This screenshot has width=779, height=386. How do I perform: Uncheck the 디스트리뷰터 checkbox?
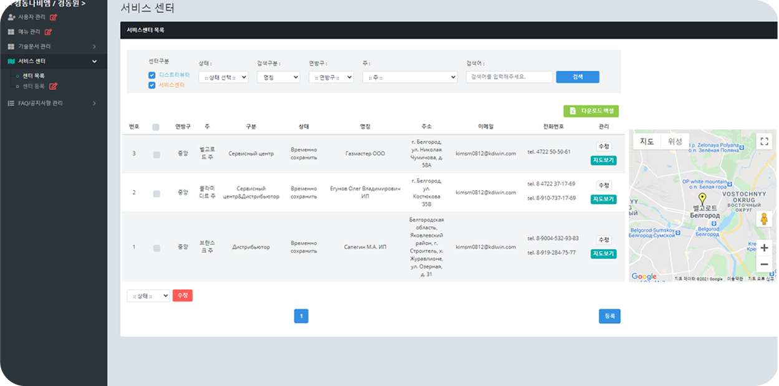tap(151, 75)
